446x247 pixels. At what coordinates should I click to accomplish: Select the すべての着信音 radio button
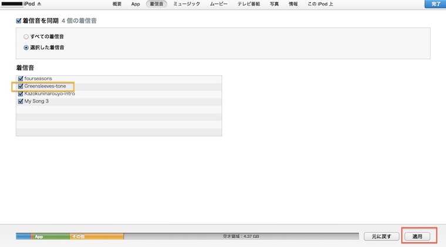coord(26,36)
